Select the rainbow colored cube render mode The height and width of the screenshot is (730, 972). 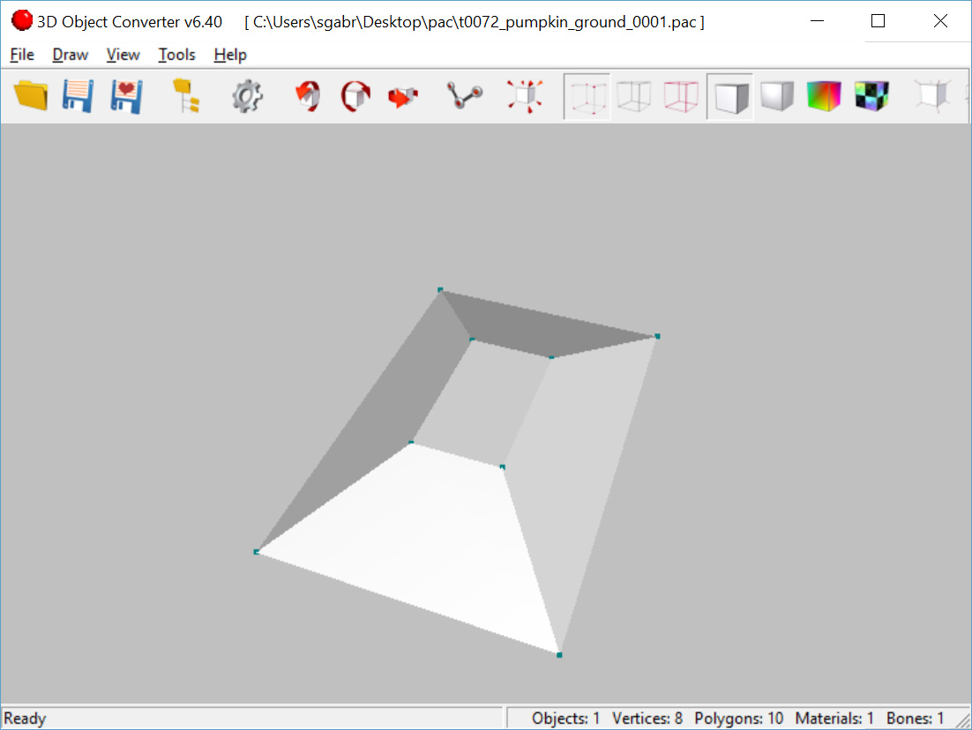coord(824,95)
